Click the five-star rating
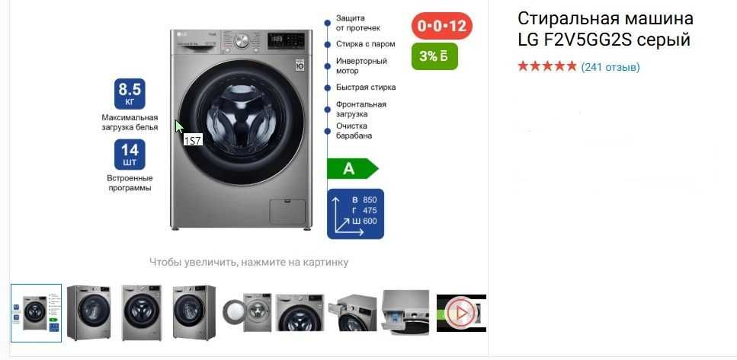This screenshot has width=737, height=360. [546, 67]
